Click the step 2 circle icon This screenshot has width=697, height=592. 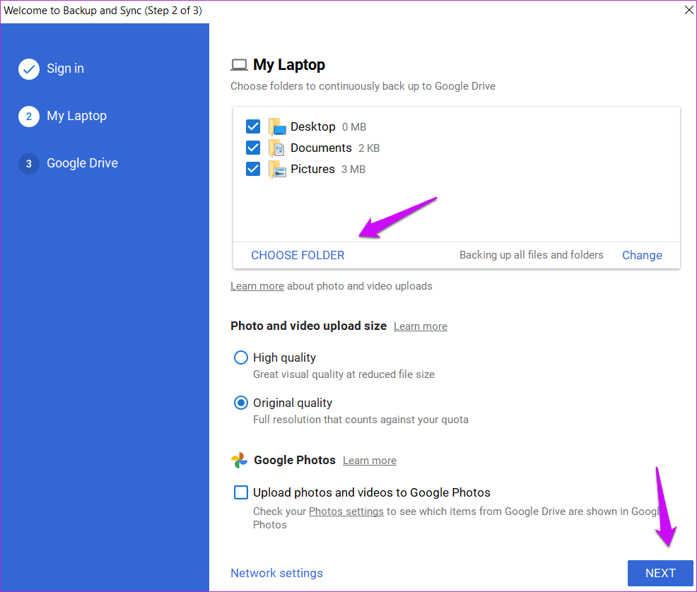click(x=29, y=117)
